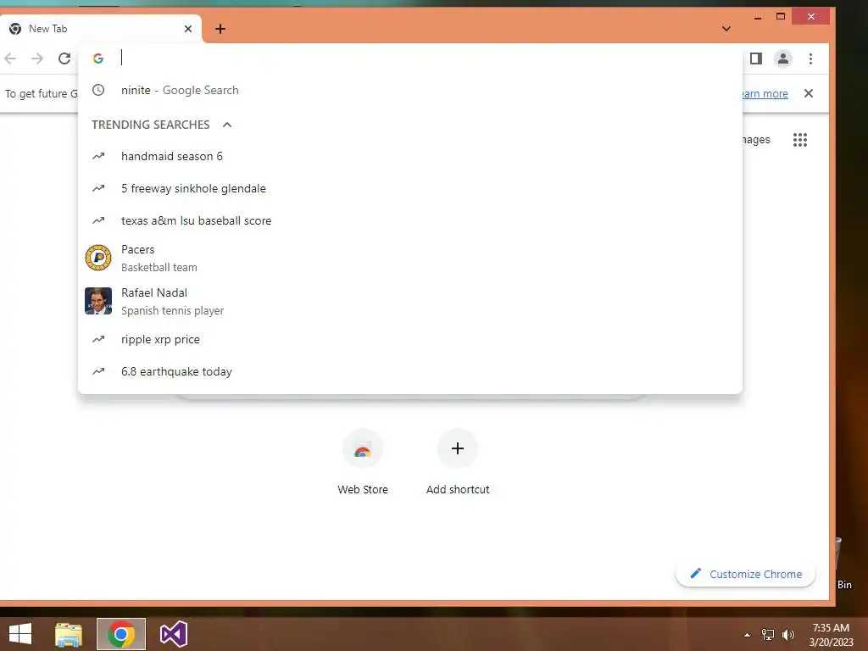The height and width of the screenshot is (651, 868).
Task: Open the Windows Start button
Action: point(20,634)
